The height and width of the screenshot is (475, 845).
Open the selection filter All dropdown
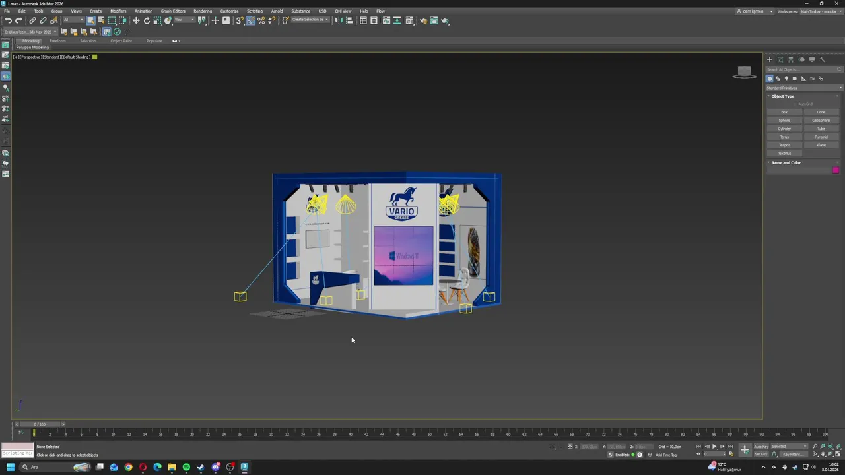73,20
